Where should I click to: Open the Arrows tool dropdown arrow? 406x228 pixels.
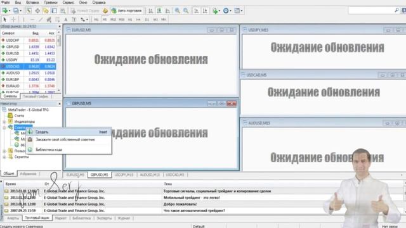click(x=87, y=20)
